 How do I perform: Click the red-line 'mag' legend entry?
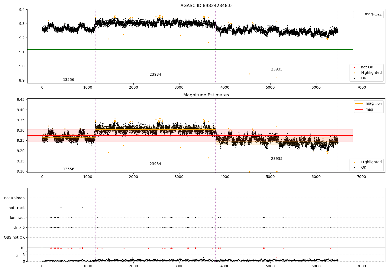tap(364, 110)
